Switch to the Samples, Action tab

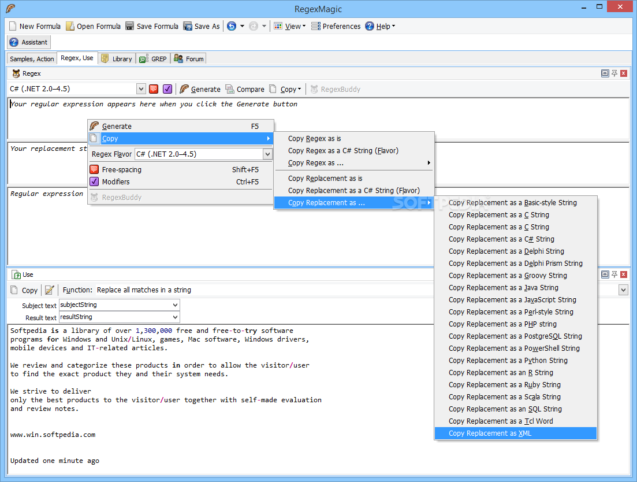click(32, 59)
